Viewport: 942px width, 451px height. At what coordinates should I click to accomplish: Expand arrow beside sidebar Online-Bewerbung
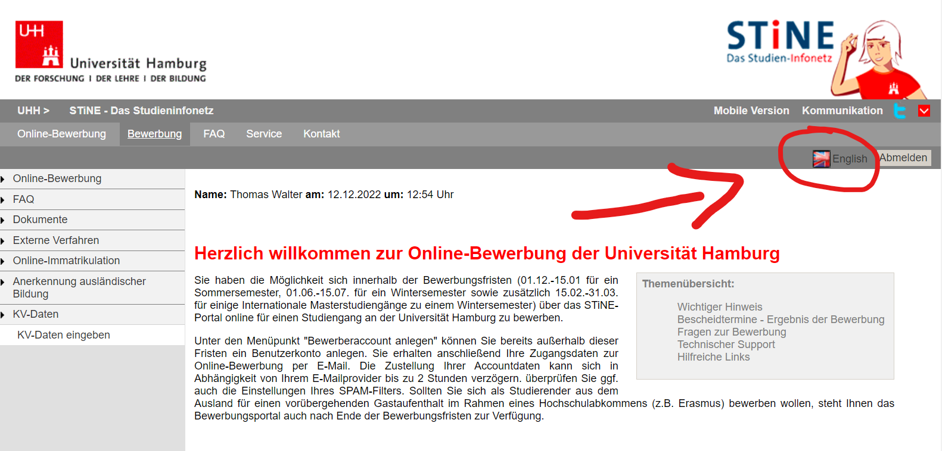coord(2,179)
